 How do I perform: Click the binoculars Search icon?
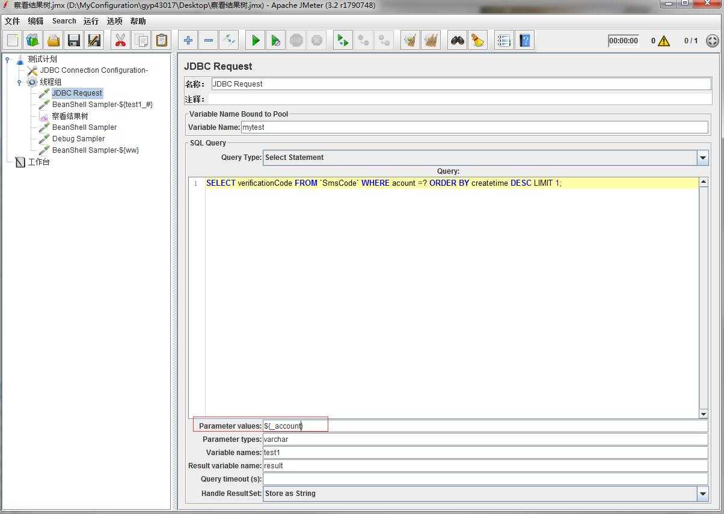(x=458, y=41)
